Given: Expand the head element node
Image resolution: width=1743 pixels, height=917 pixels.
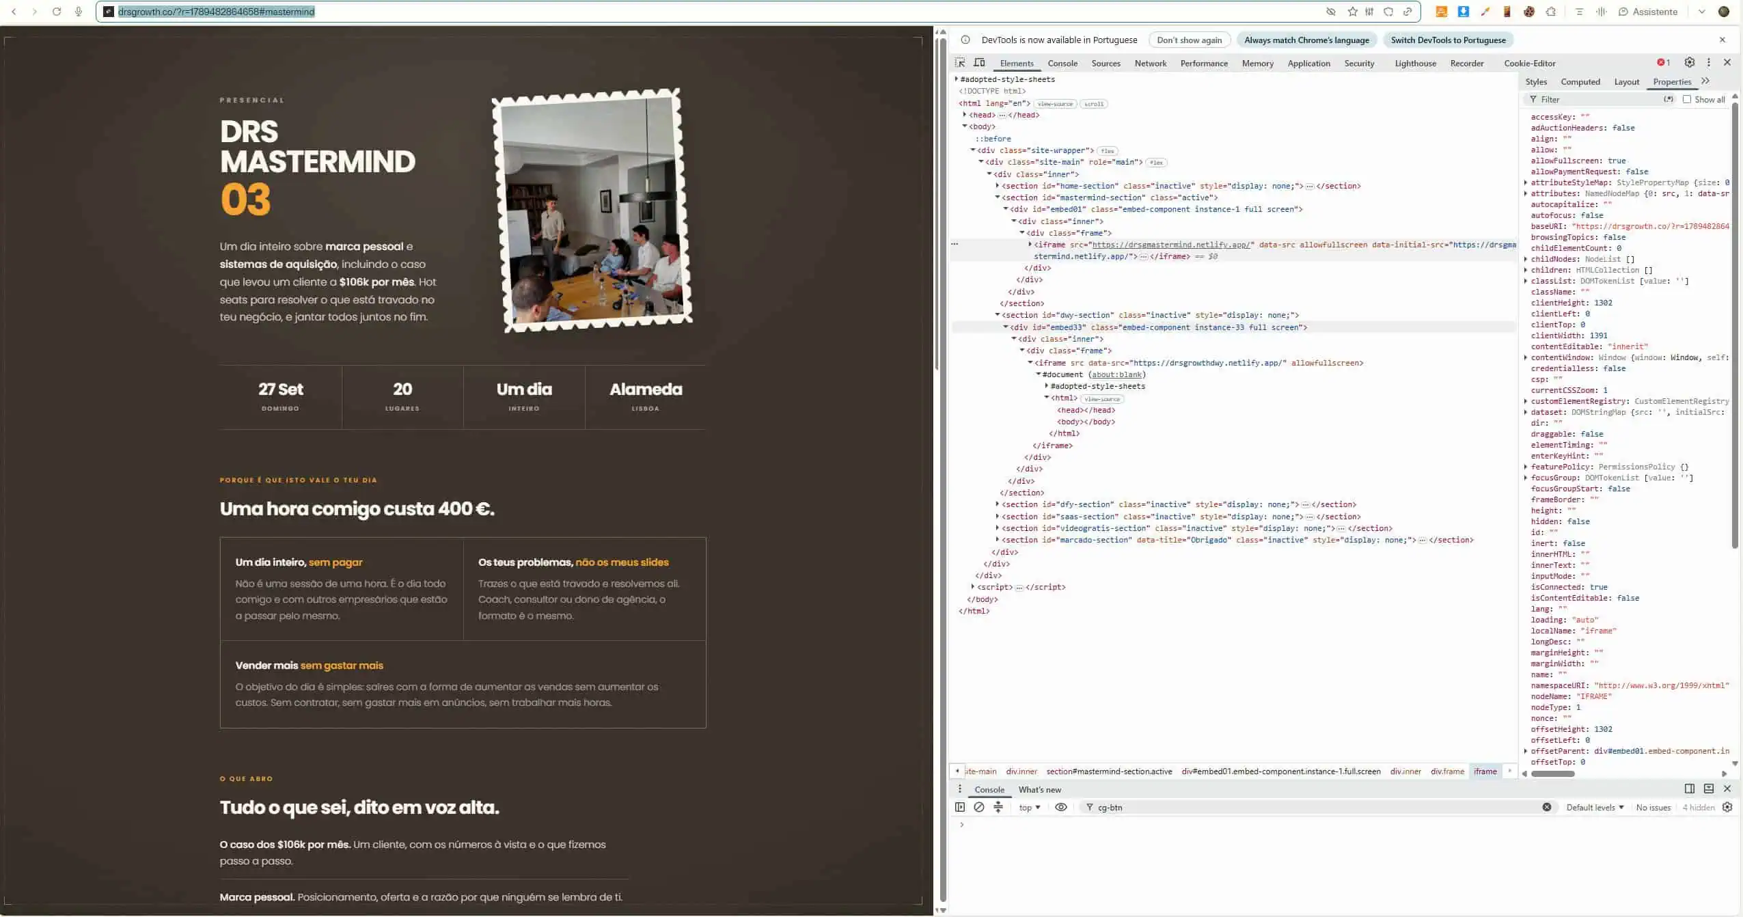Looking at the screenshot, I should tap(965, 115).
